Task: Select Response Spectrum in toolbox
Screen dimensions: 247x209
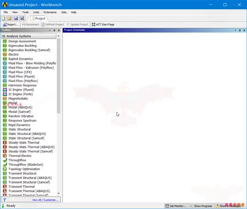Action: 22,121
